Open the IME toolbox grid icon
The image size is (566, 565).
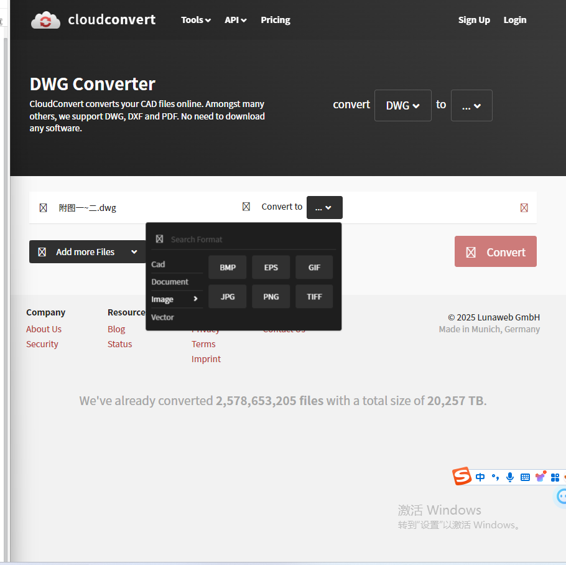[555, 478]
